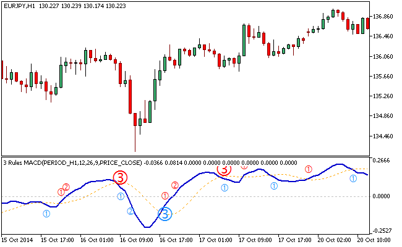The image size is (402, 247).
Task: Click the 15 Oct 2014 date label
Action: (18, 239)
